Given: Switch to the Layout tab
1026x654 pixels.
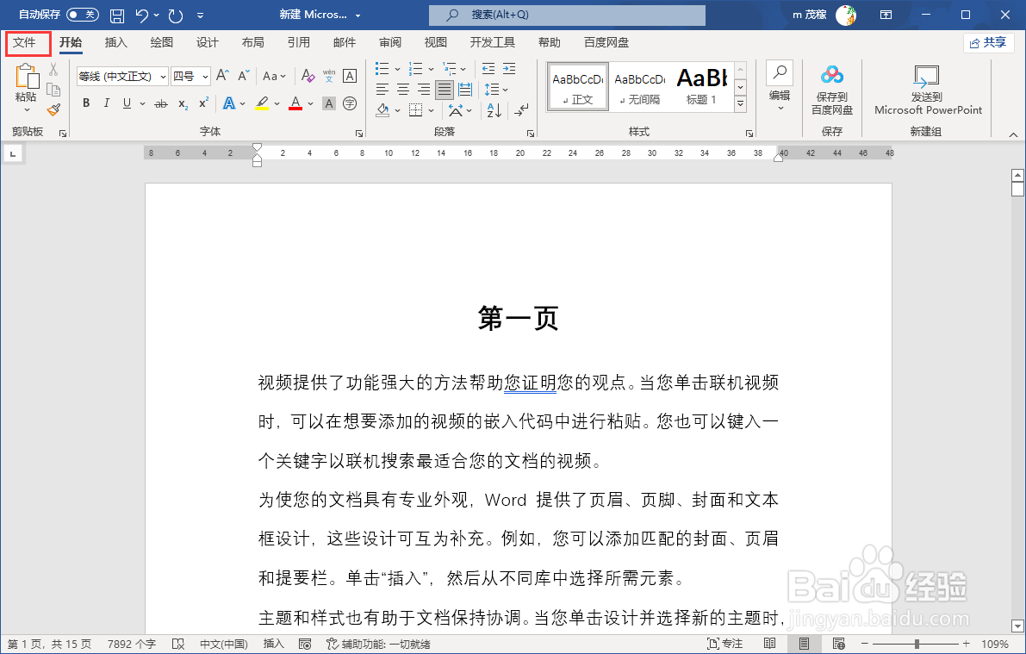Looking at the screenshot, I should click(x=252, y=42).
